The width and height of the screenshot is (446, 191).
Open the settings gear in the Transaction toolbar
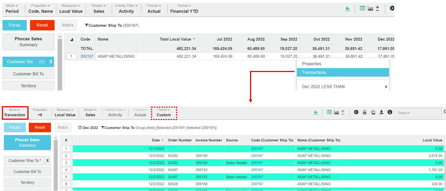click(356, 112)
